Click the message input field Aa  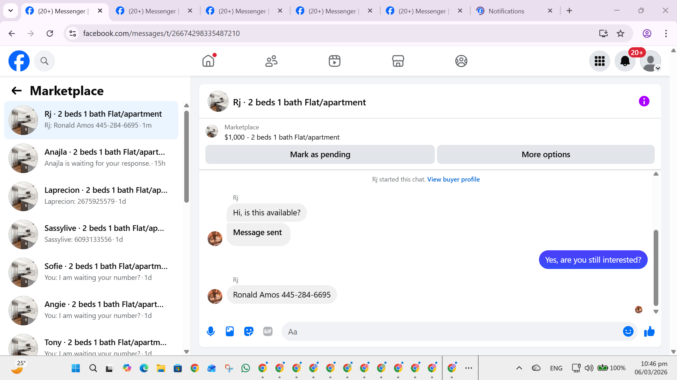[452, 332]
